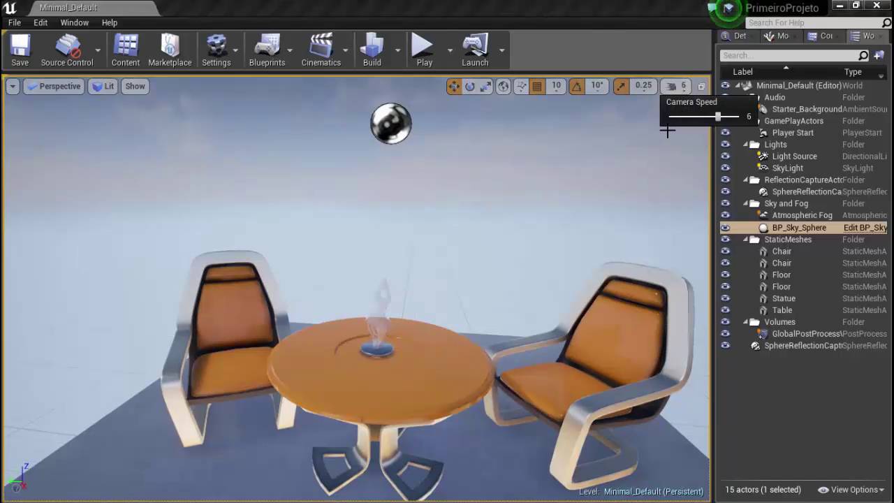Open the Window menu
Viewport: 894px width, 503px height.
coord(74,22)
